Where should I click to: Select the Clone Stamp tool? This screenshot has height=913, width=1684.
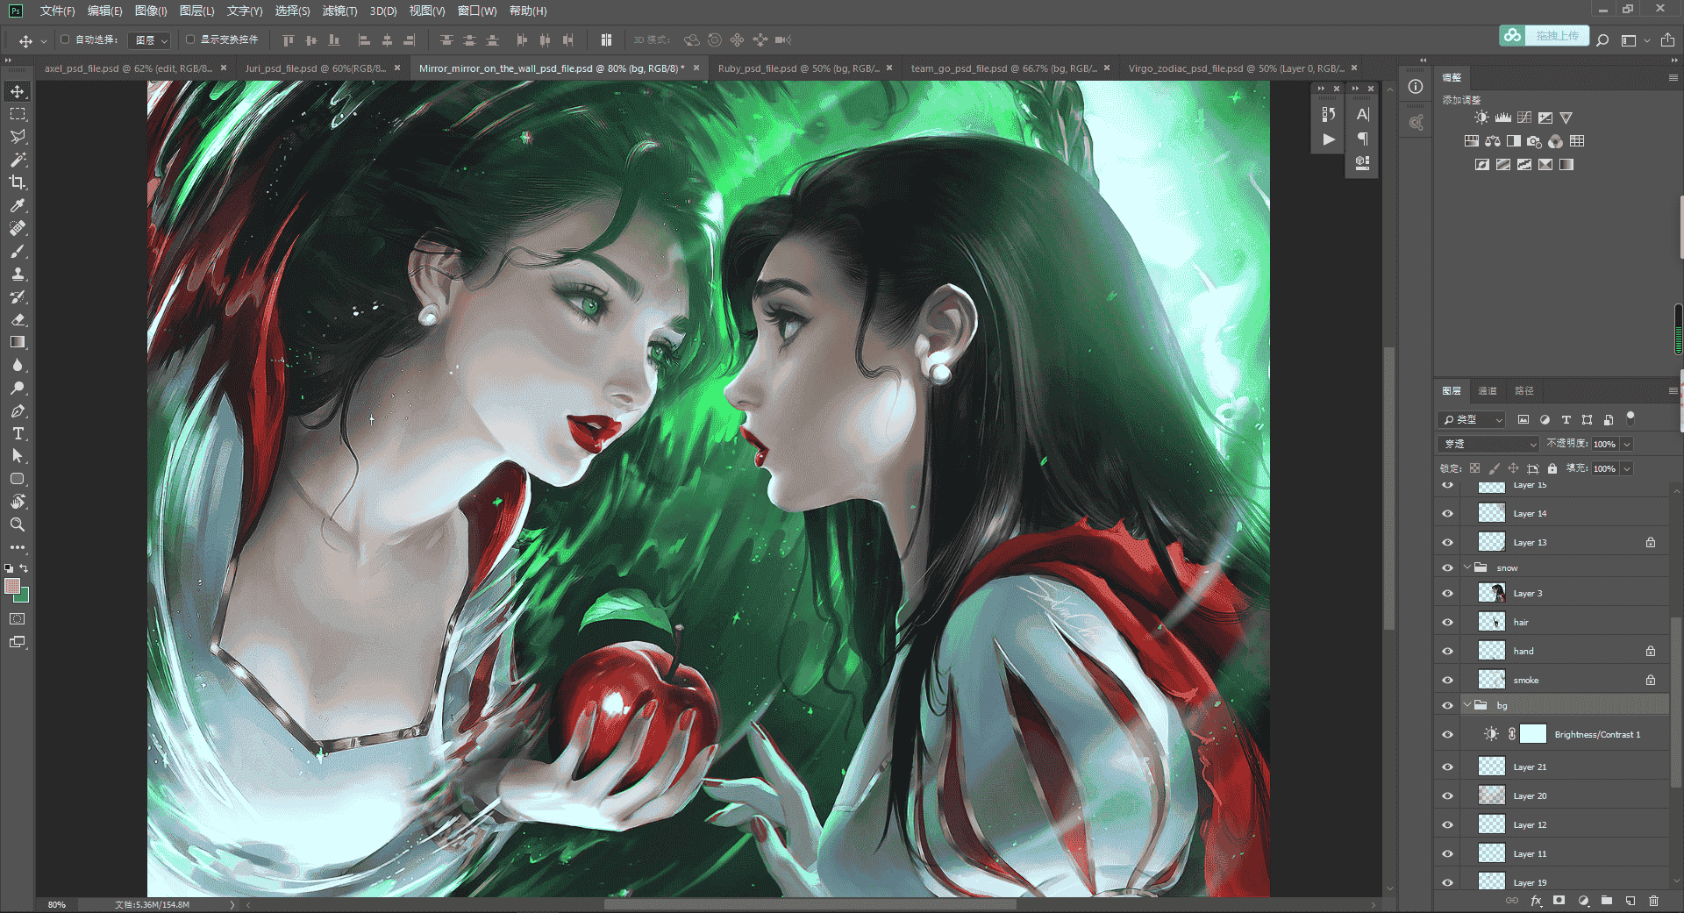(x=18, y=274)
